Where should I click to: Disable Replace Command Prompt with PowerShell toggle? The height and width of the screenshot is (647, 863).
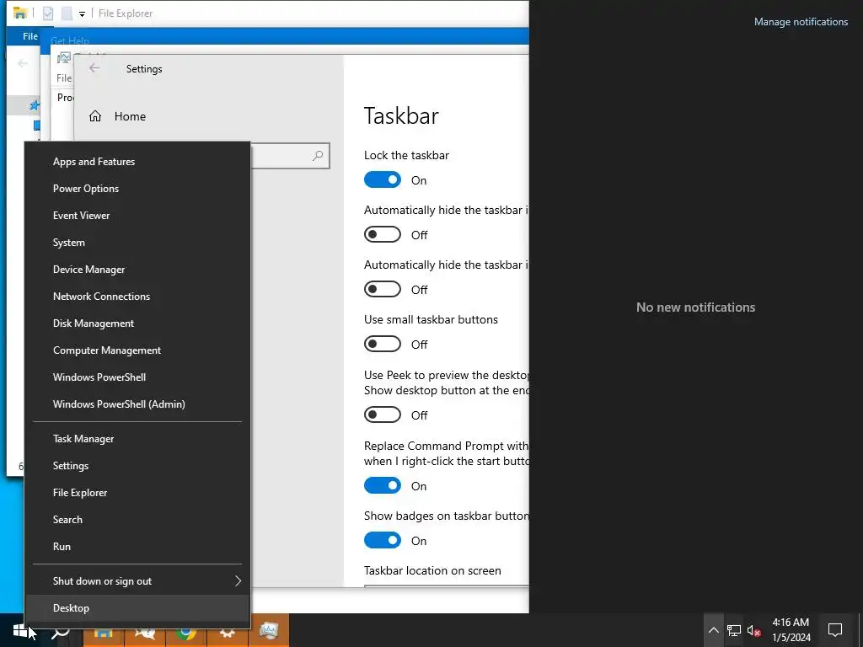coord(383,486)
